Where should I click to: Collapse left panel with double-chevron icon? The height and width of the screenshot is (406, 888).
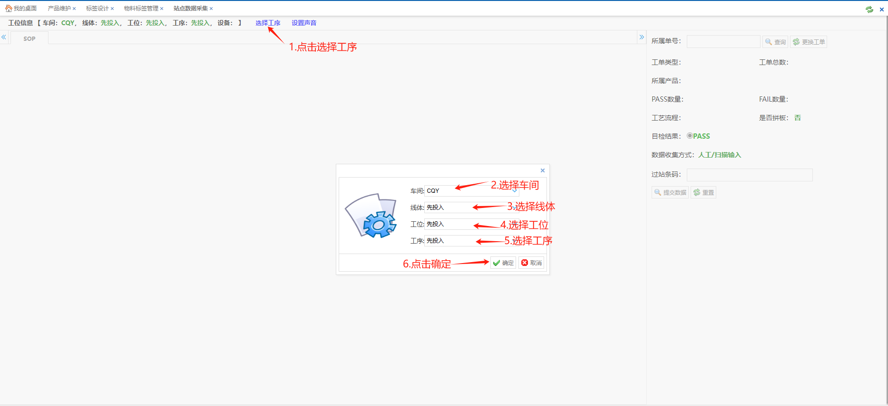point(4,37)
